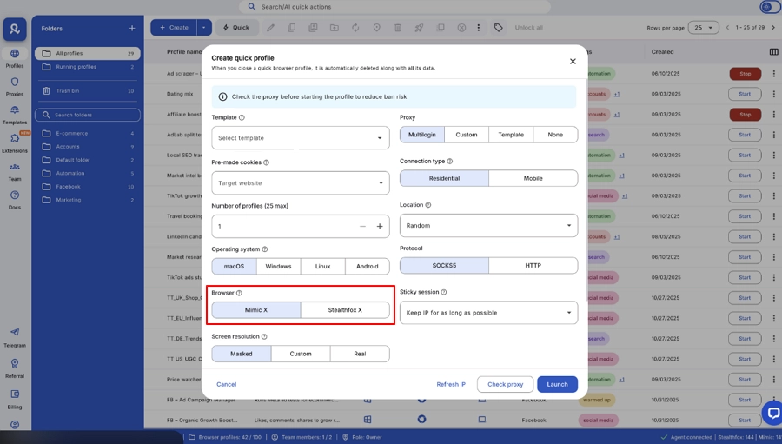Open the Extensions sidebar icon
The height and width of the screenshot is (444, 782).
(x=15, y=141)
